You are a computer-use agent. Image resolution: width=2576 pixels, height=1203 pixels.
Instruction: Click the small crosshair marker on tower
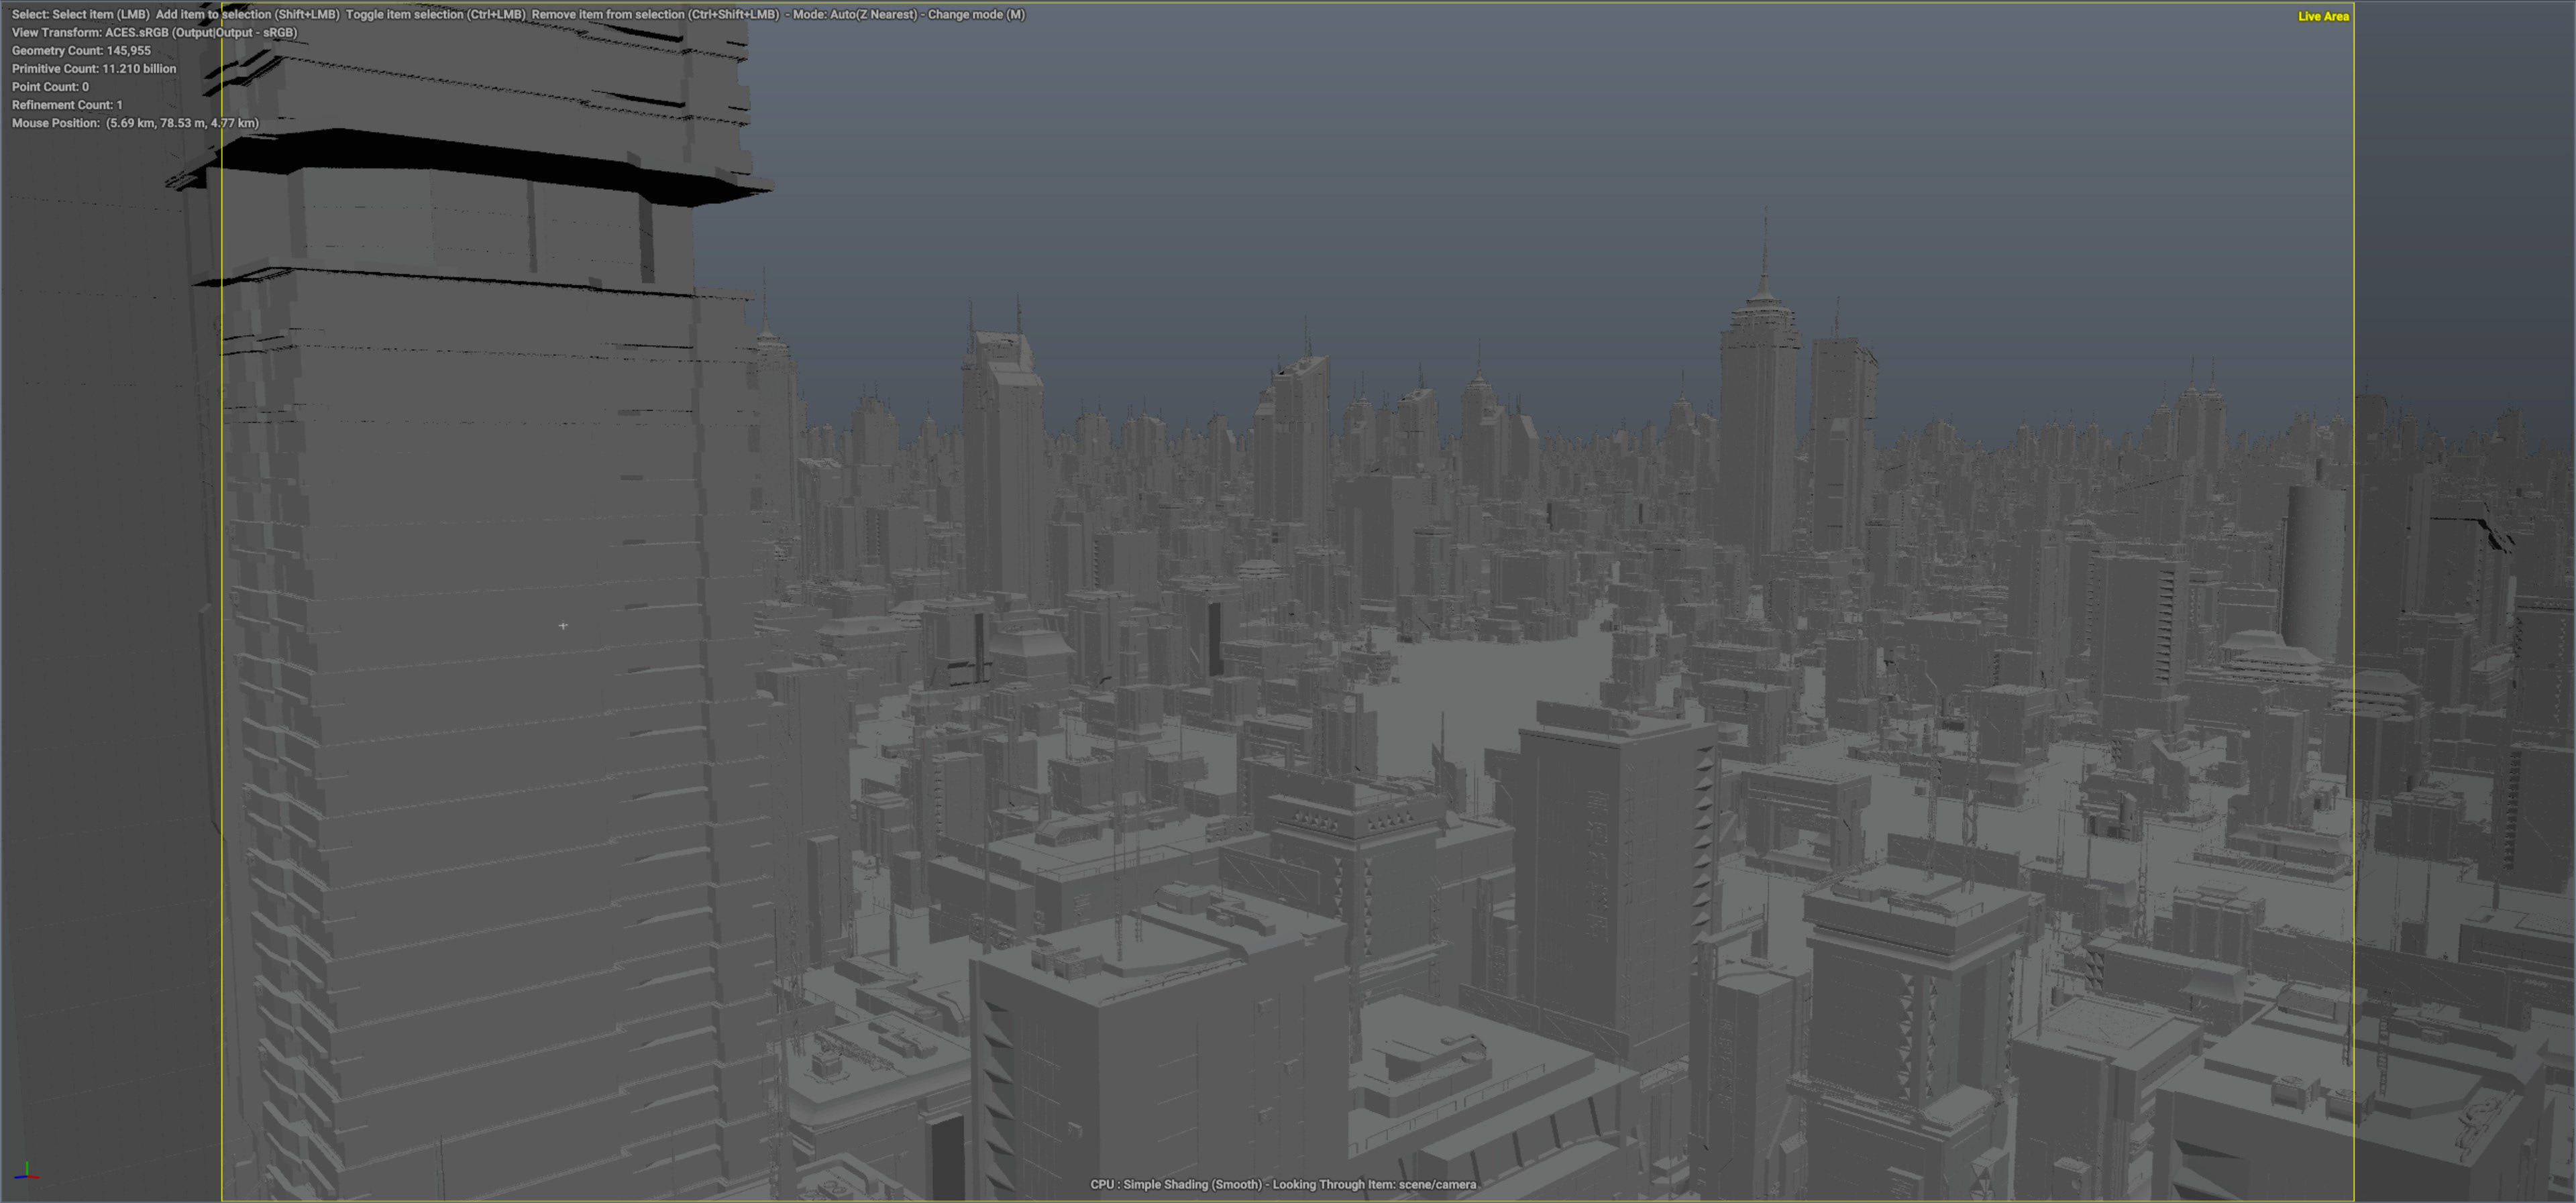563,625
